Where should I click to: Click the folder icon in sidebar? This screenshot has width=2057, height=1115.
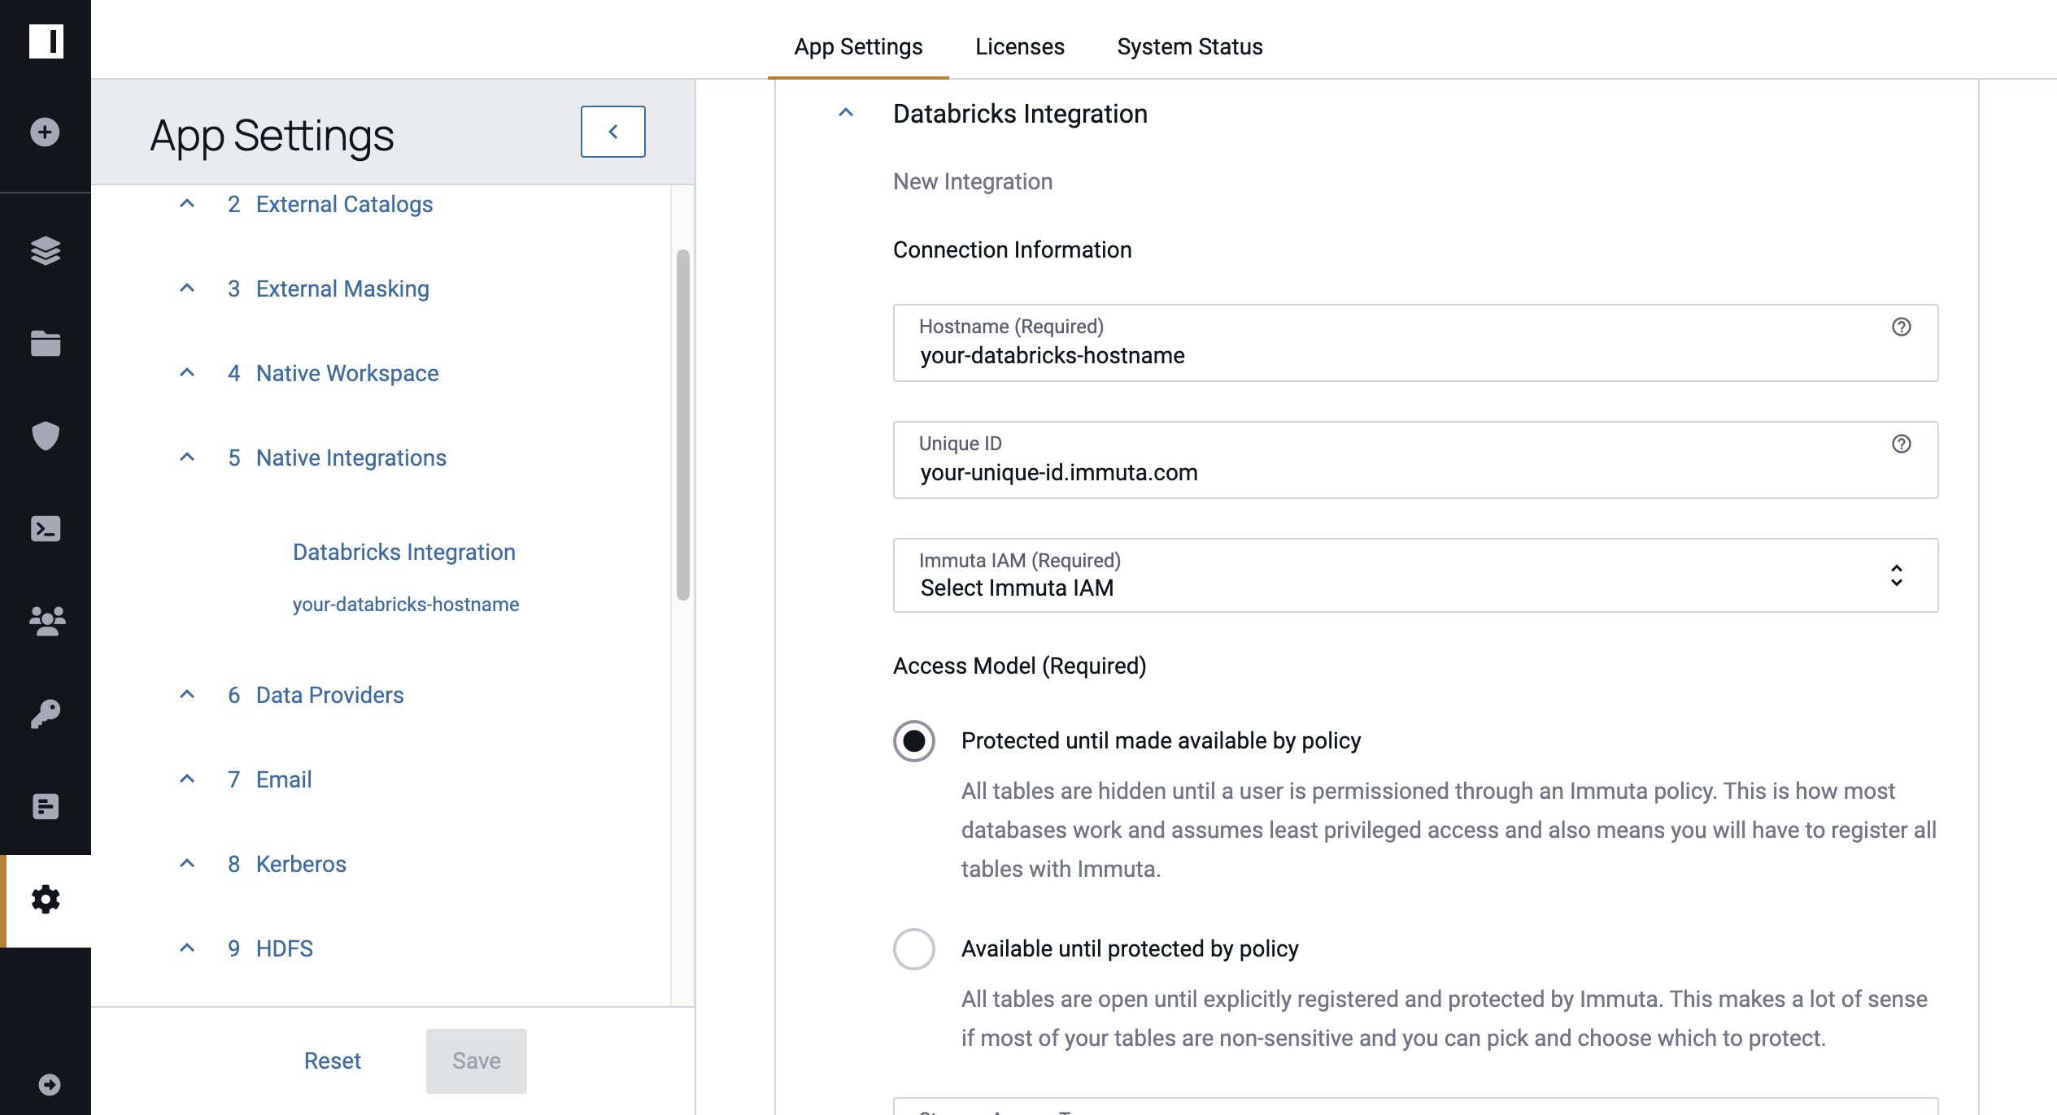coord(44,342)
